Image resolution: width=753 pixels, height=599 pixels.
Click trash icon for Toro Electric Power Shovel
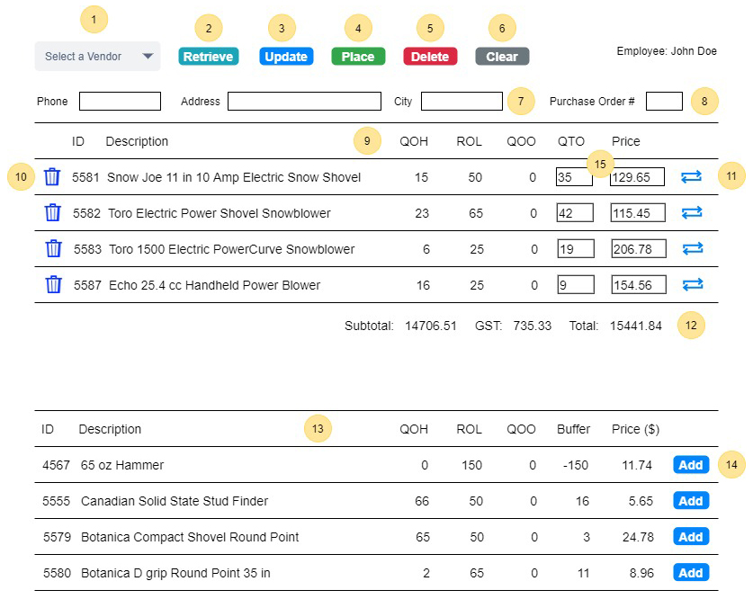[53, 213]
